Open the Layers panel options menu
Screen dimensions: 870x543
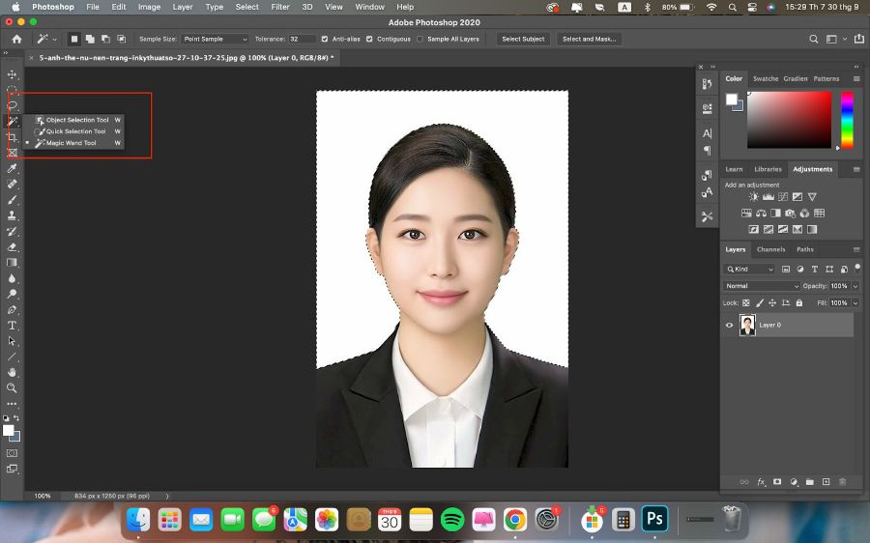[x=856, y=249]
